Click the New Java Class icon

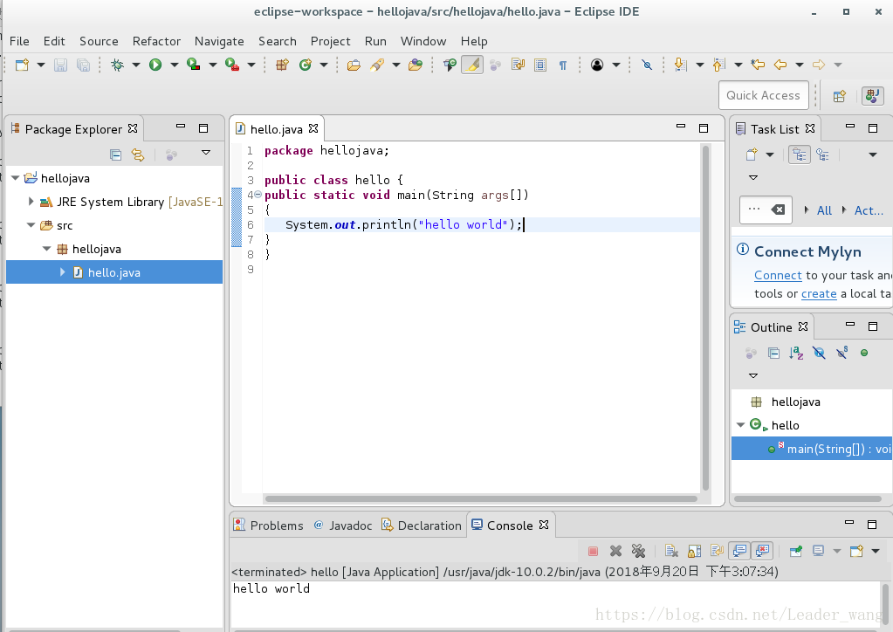[306, 65]
